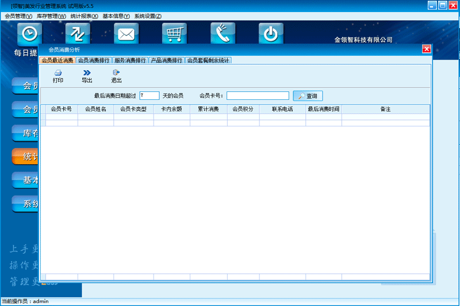Click the 系统 sidebar button
The height and width of the screenshot is (306, 460).
click(25, 203)
